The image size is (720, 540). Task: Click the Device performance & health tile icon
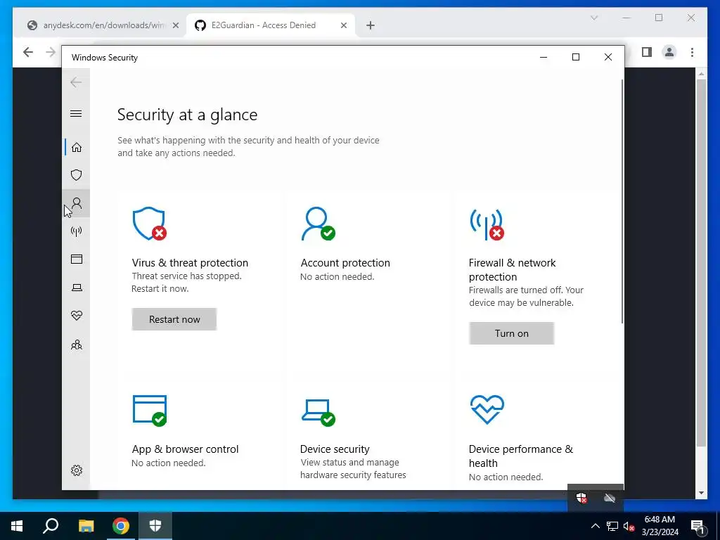point(487,409)
